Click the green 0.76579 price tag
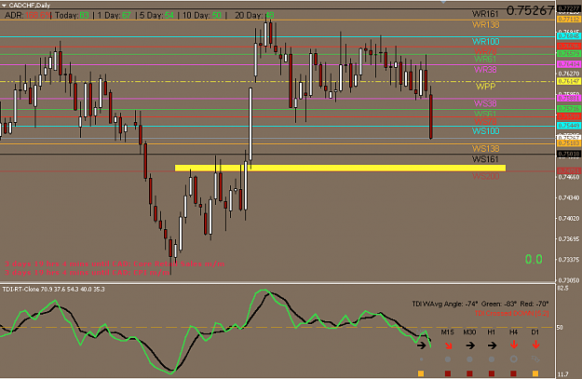 tap(569, 54)
